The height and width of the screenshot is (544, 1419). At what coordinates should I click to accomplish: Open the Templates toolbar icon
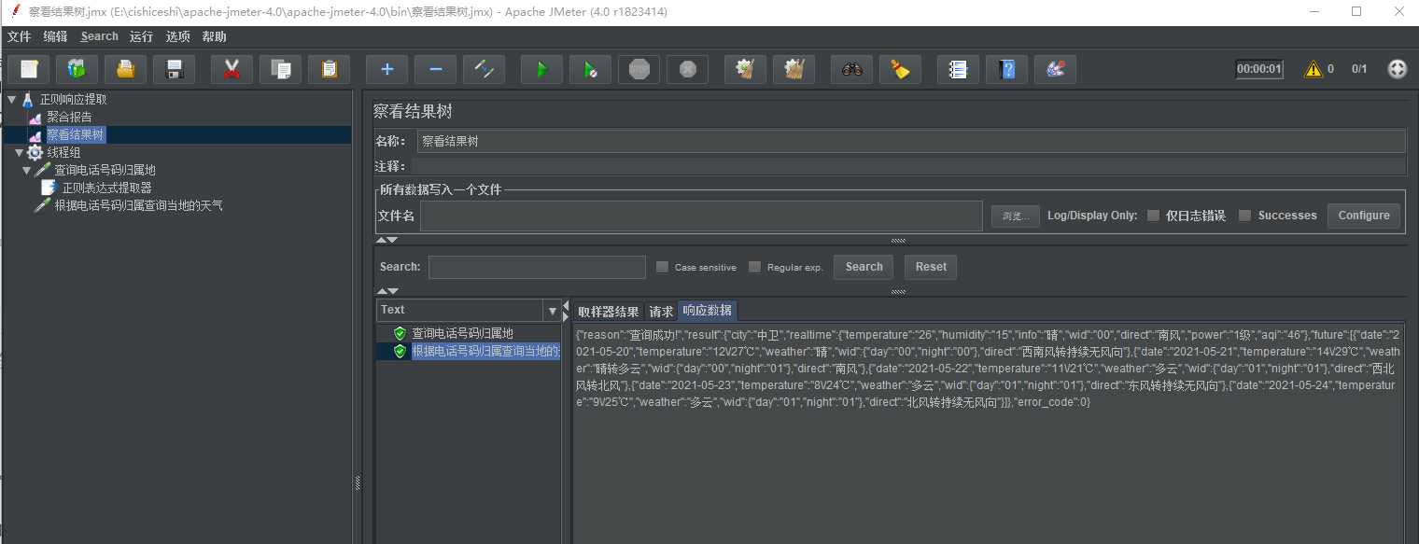[x=77, y=69]
